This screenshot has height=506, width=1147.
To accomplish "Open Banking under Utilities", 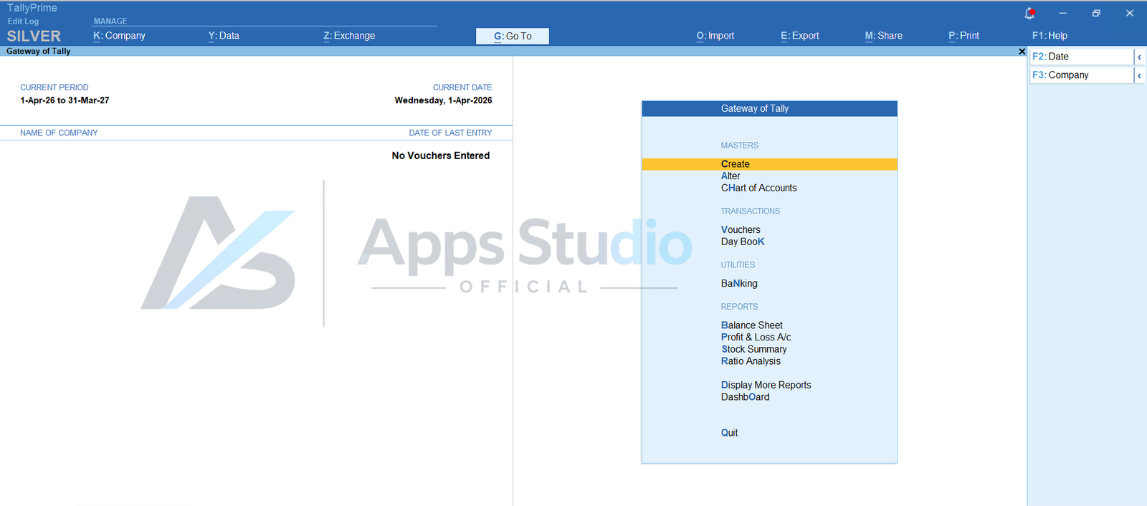I will (x=739, y=284).
